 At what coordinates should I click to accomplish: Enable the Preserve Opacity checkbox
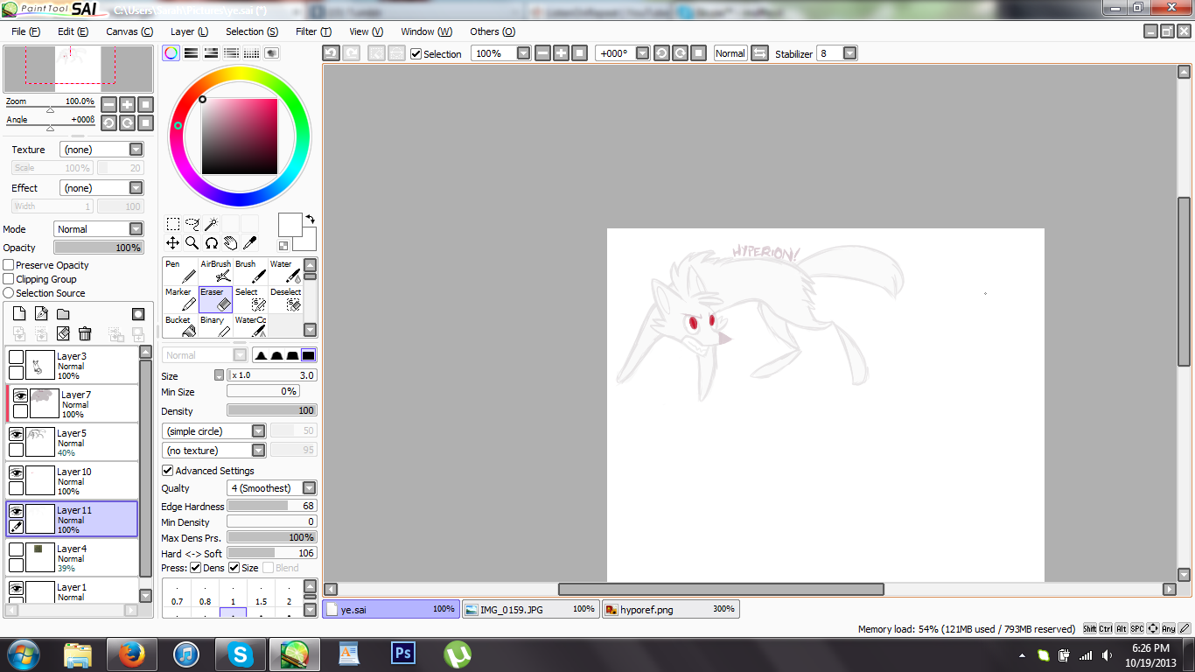click(x=9, y=265)
